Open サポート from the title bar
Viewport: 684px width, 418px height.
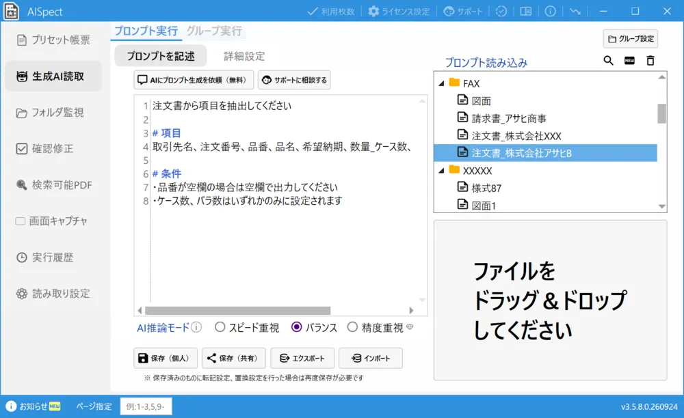(463, 12)
